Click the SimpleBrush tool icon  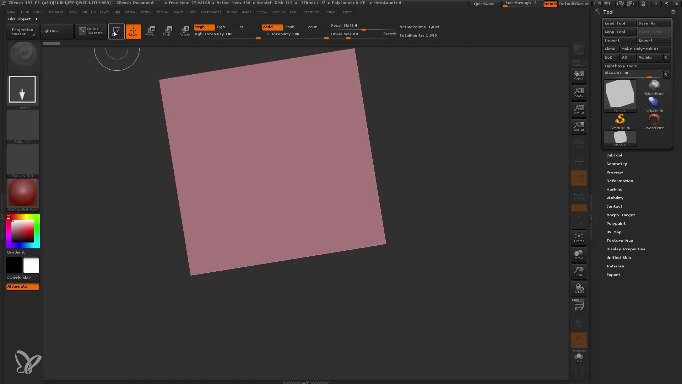[x=620, y=120]
